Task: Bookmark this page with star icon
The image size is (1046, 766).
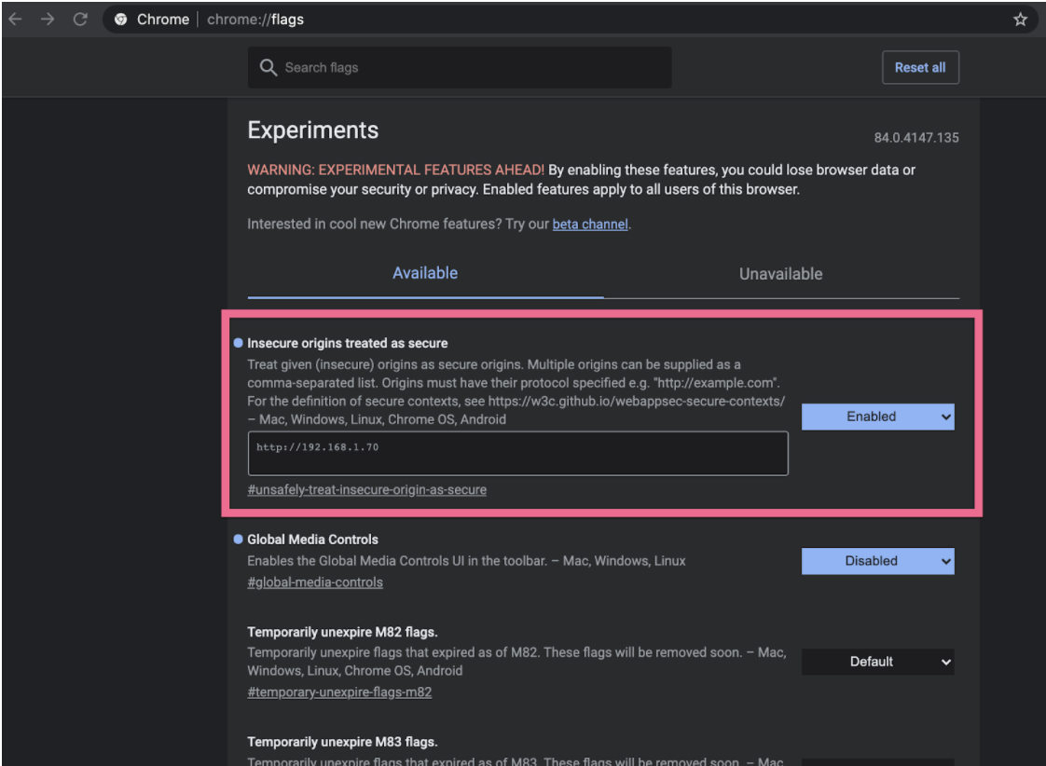Action: [1020, 20]
